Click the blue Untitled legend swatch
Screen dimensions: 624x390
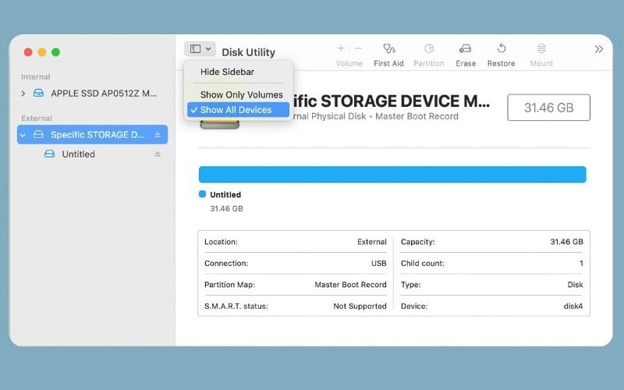click(202, 194)
